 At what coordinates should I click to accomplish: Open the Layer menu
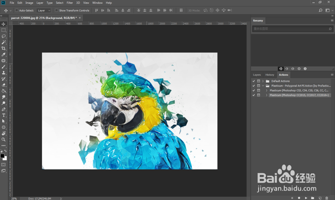click(40, 3)
